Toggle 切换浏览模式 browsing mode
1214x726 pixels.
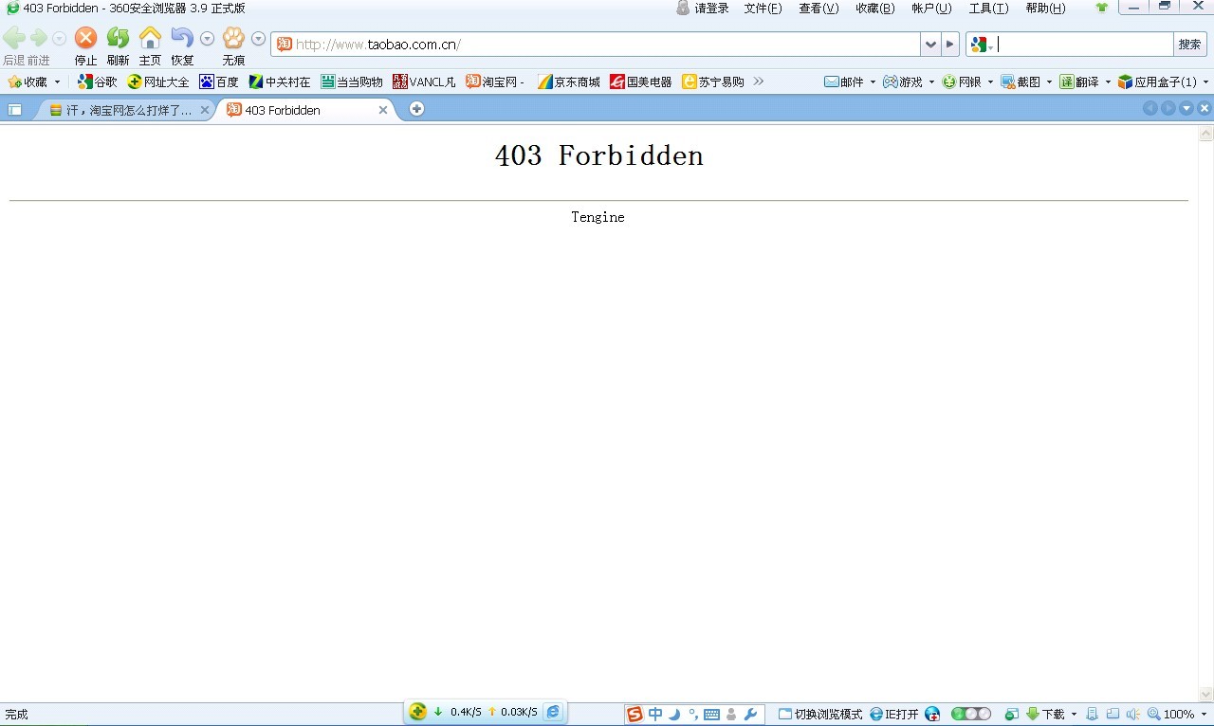coord(820,714)
